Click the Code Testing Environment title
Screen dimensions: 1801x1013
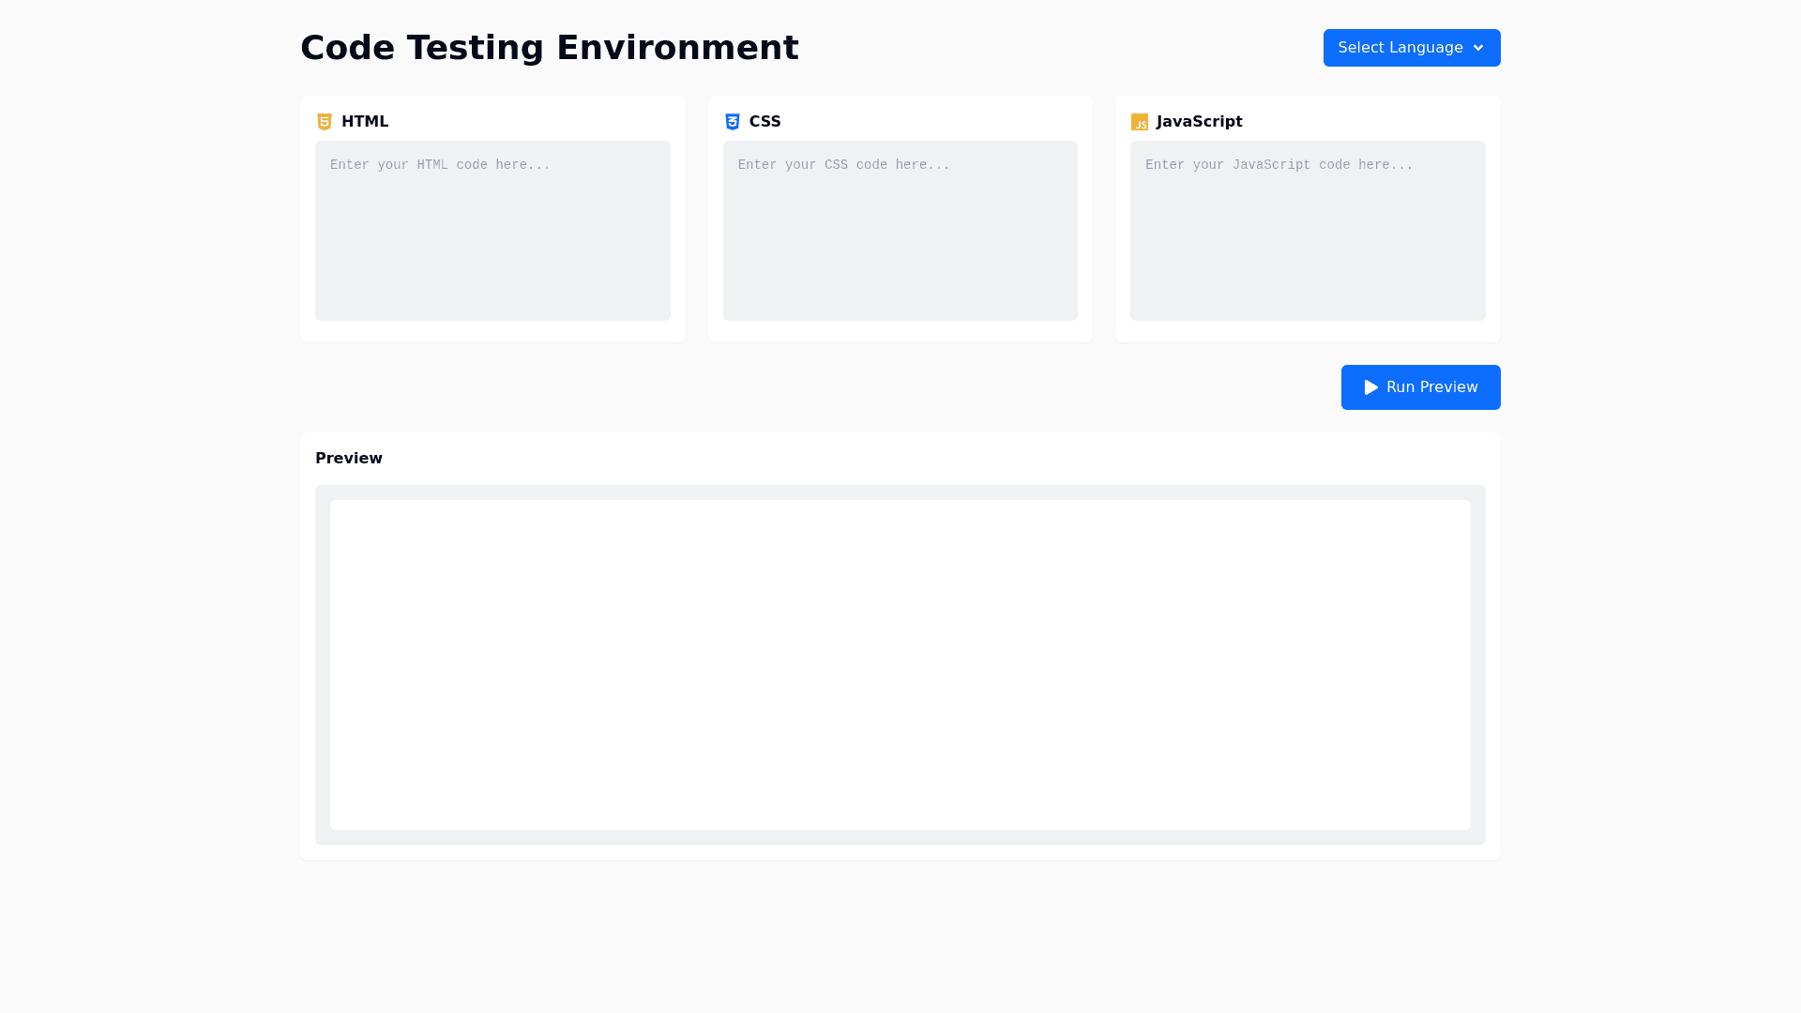549,48
